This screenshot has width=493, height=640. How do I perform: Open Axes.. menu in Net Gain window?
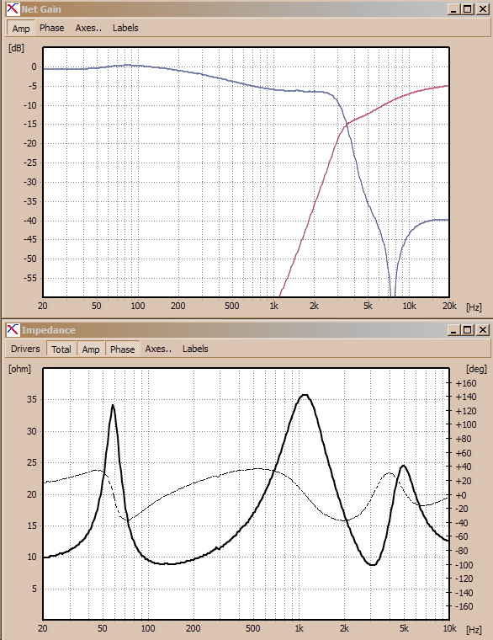point(88,28)
